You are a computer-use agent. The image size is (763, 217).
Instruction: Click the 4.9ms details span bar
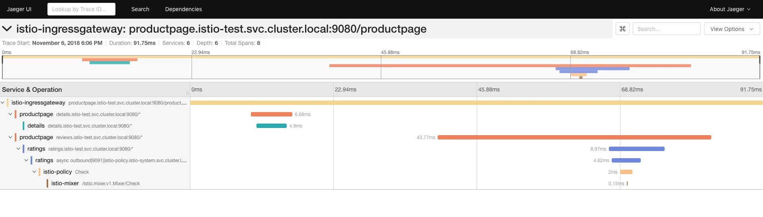(x=272, y=126)
